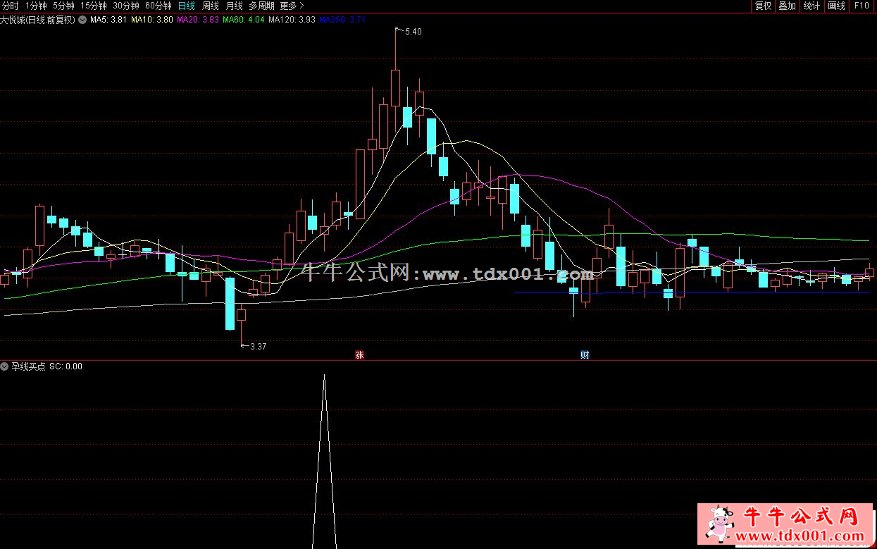Open the 画线 drawing tools
Image resolution: width=877 pixels, height=549 pixels.
tap(836, 6)
